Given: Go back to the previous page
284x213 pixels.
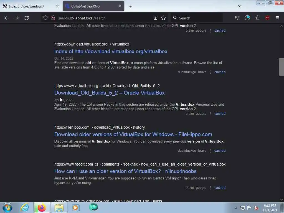Looking at the screenshot, I should [x=7, y=18].
